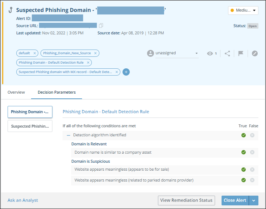Open the Medium severity dropdown

(243, 10)
